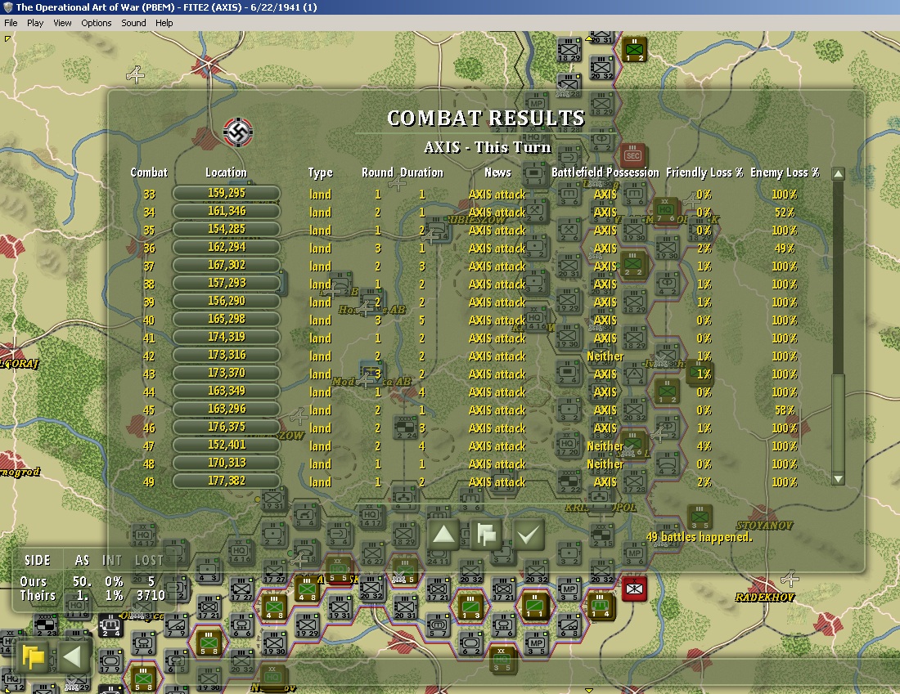Open the Options menu
This screenshot has width=900, height=694.
(x=97, y=23)
